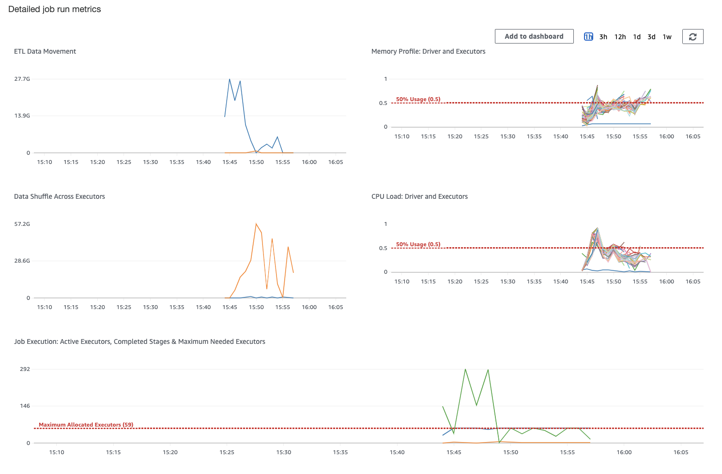Choose the 12h time range

coord(620,37)
